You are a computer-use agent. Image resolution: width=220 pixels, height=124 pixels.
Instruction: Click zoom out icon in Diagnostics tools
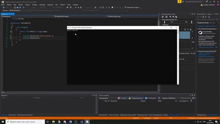(173, 17)
